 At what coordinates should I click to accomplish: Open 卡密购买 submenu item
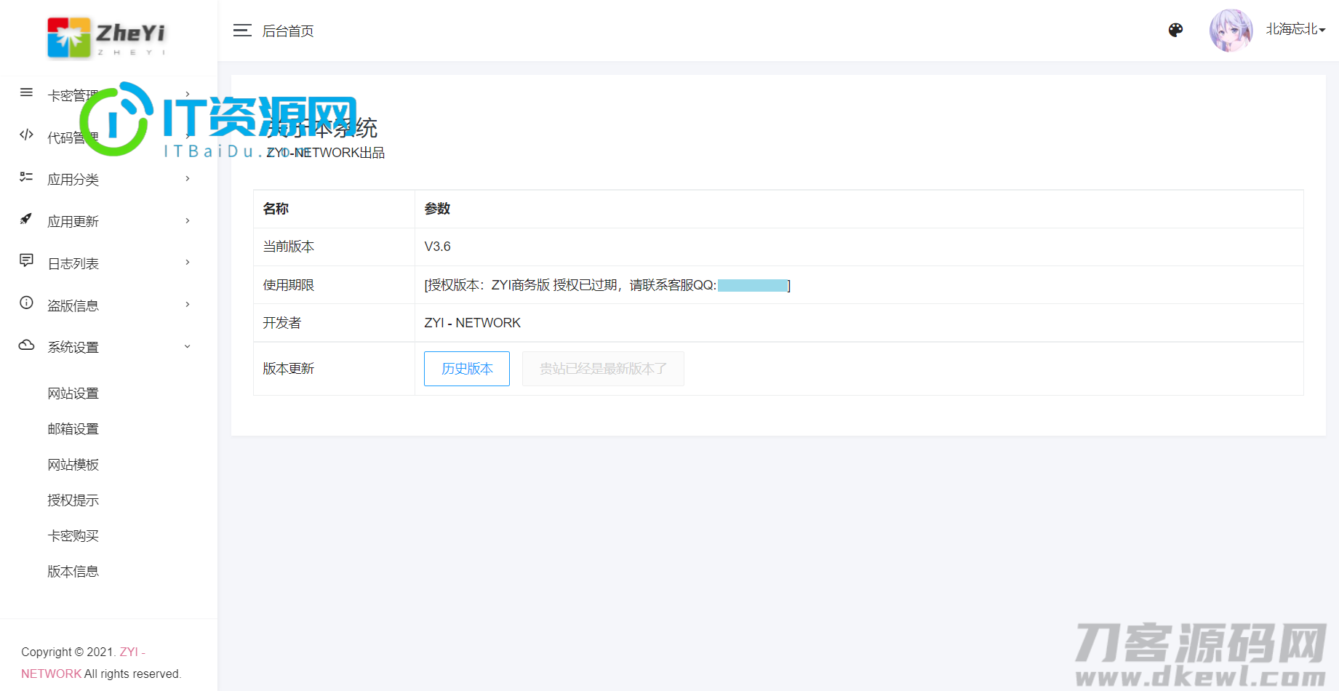73,536
